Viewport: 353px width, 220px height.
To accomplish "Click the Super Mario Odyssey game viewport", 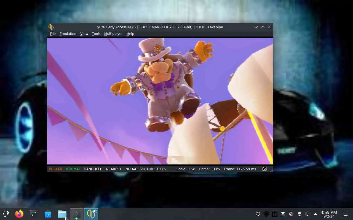I will click(160, 101).
